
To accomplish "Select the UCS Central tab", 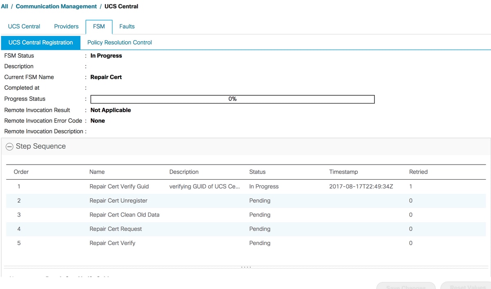I will [24, 26].
